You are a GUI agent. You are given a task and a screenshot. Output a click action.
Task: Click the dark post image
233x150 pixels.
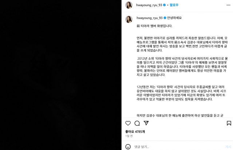(61, 75)
